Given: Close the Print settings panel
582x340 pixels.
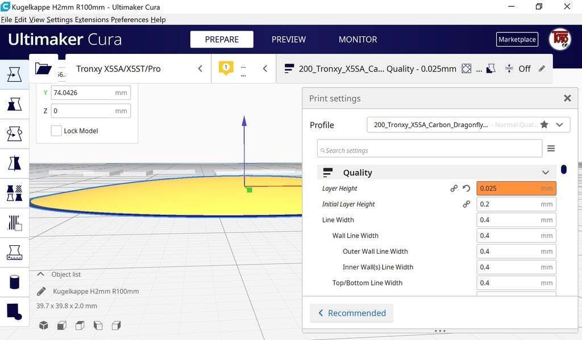Looking at the screenshot, I should pyautogui.click(x=567, y=98).
